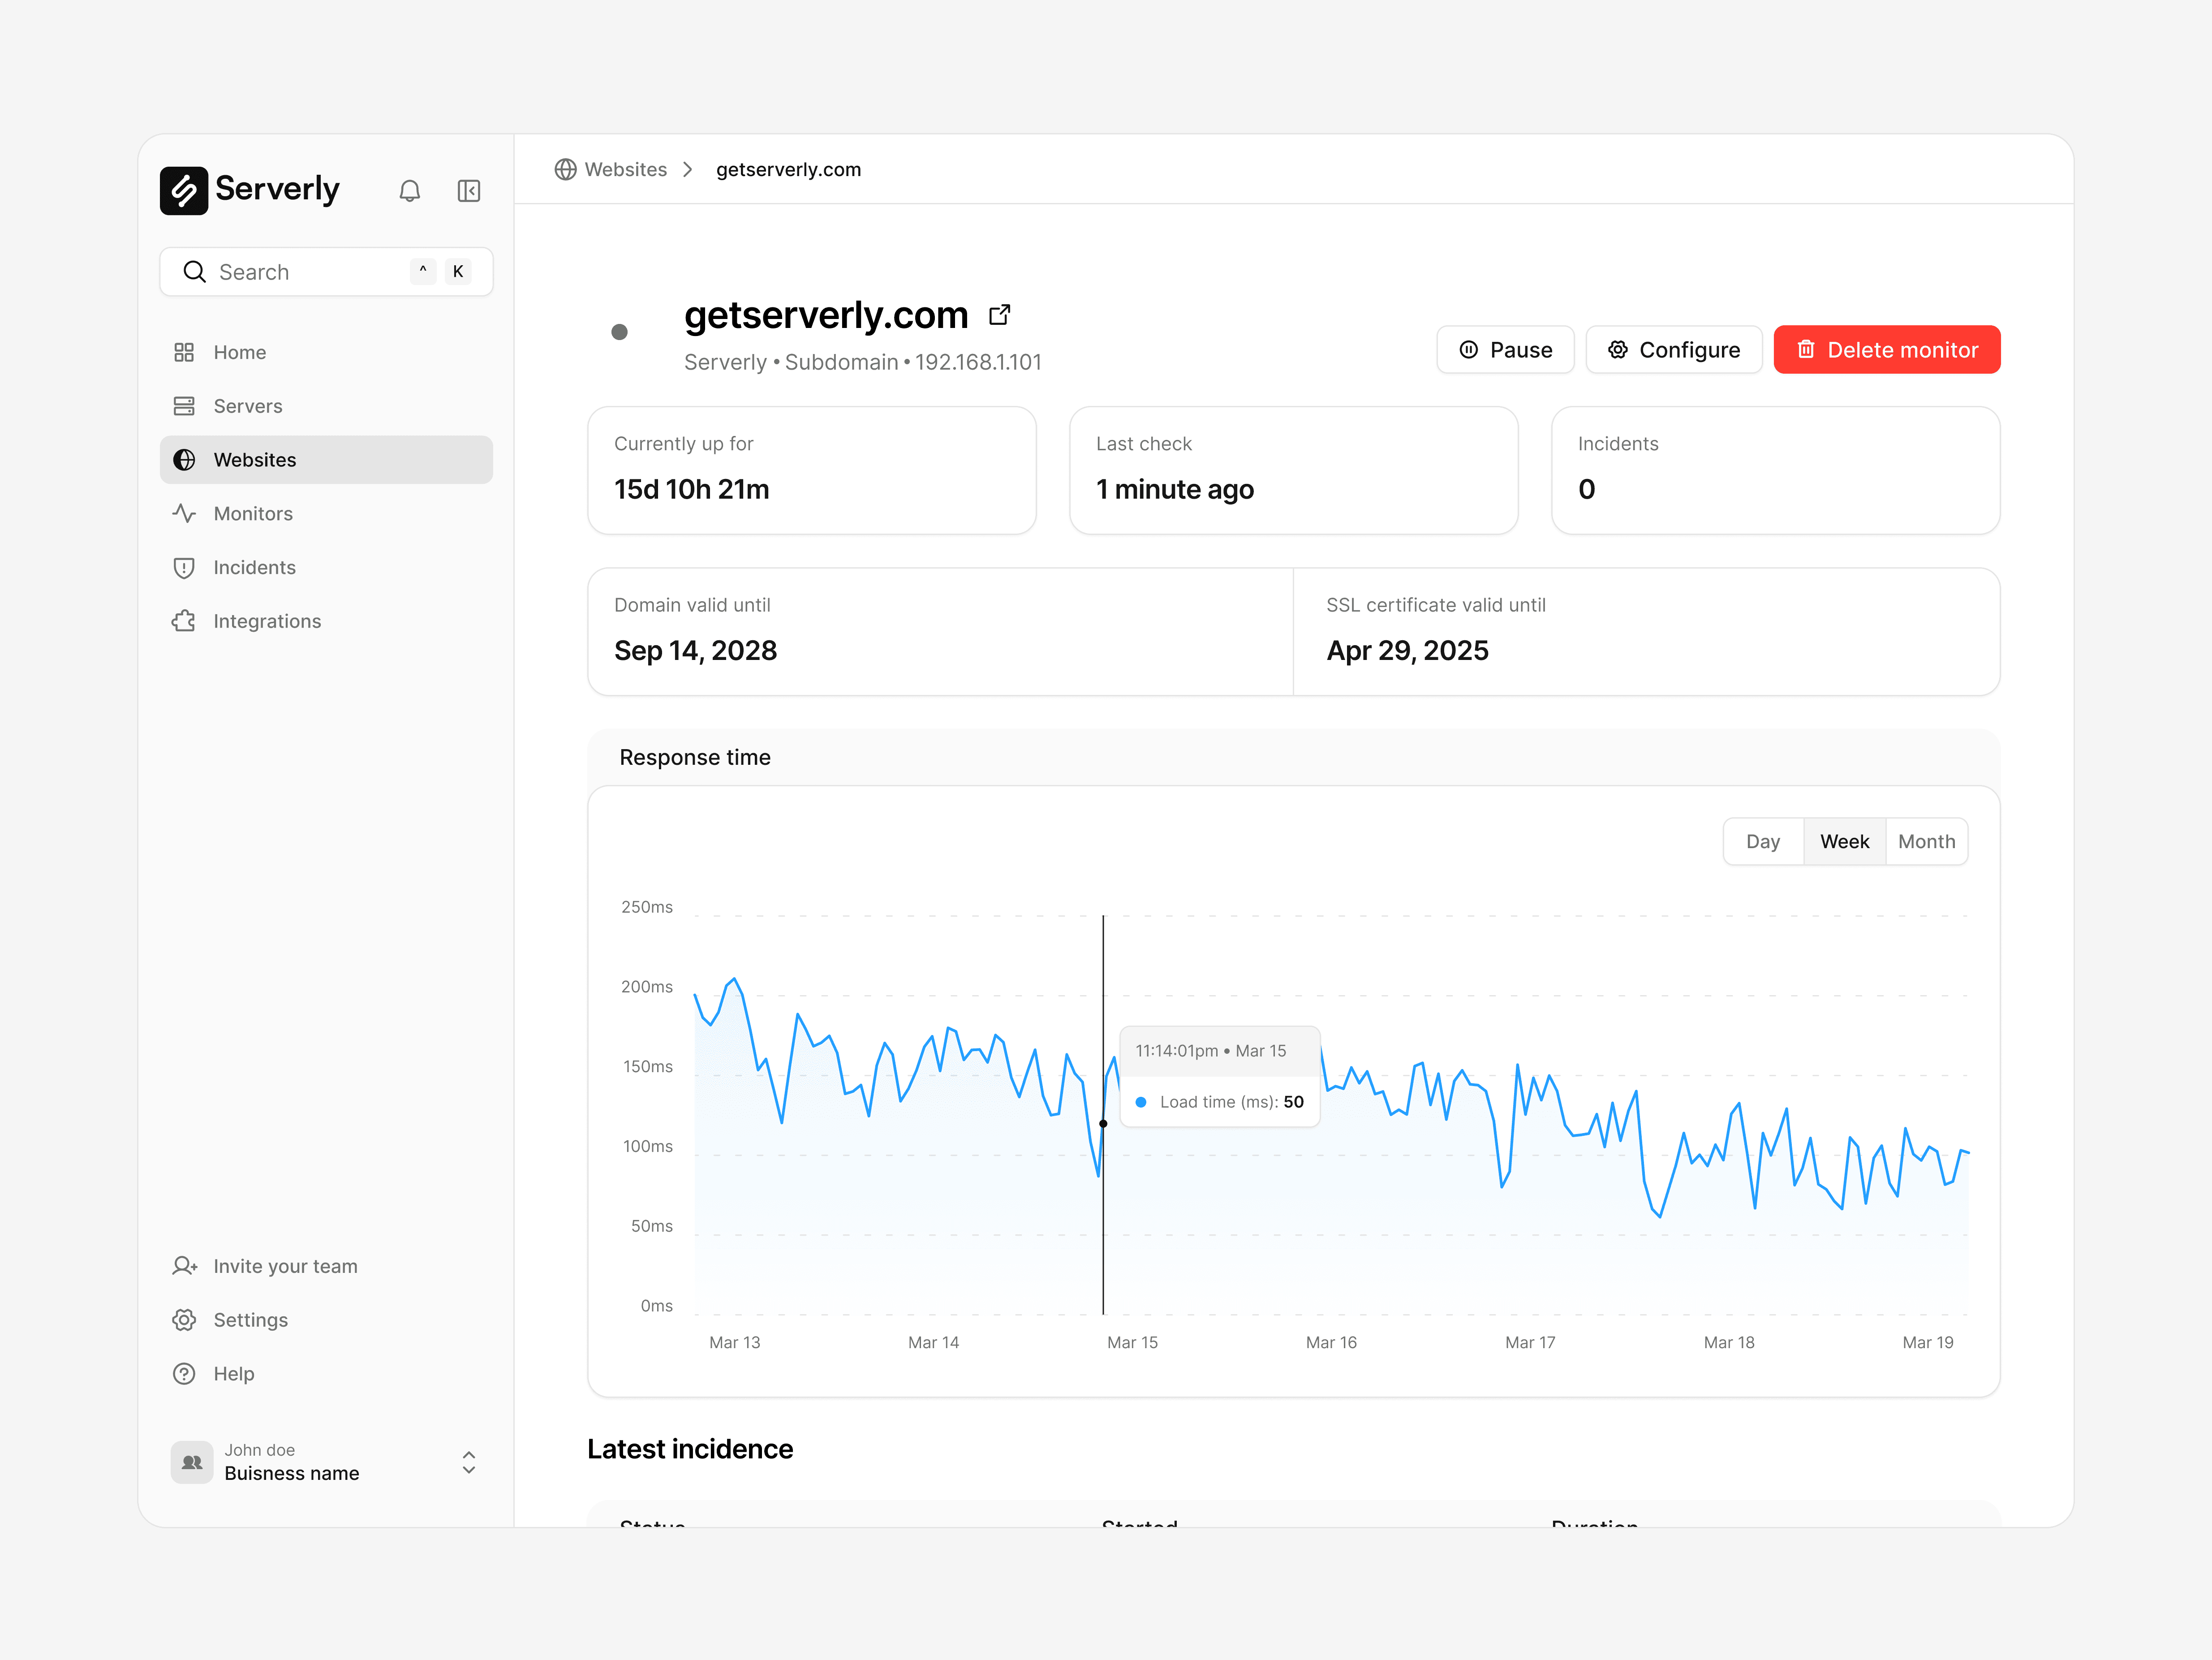Switch chart range to Month

coord(1926,841)
